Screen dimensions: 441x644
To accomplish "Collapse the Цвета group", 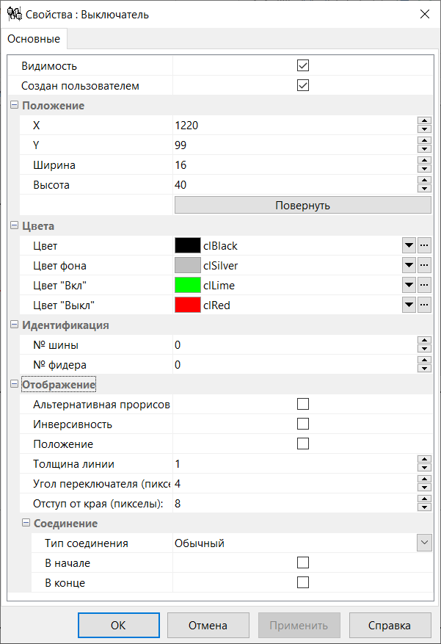I will tap(15, 225).
